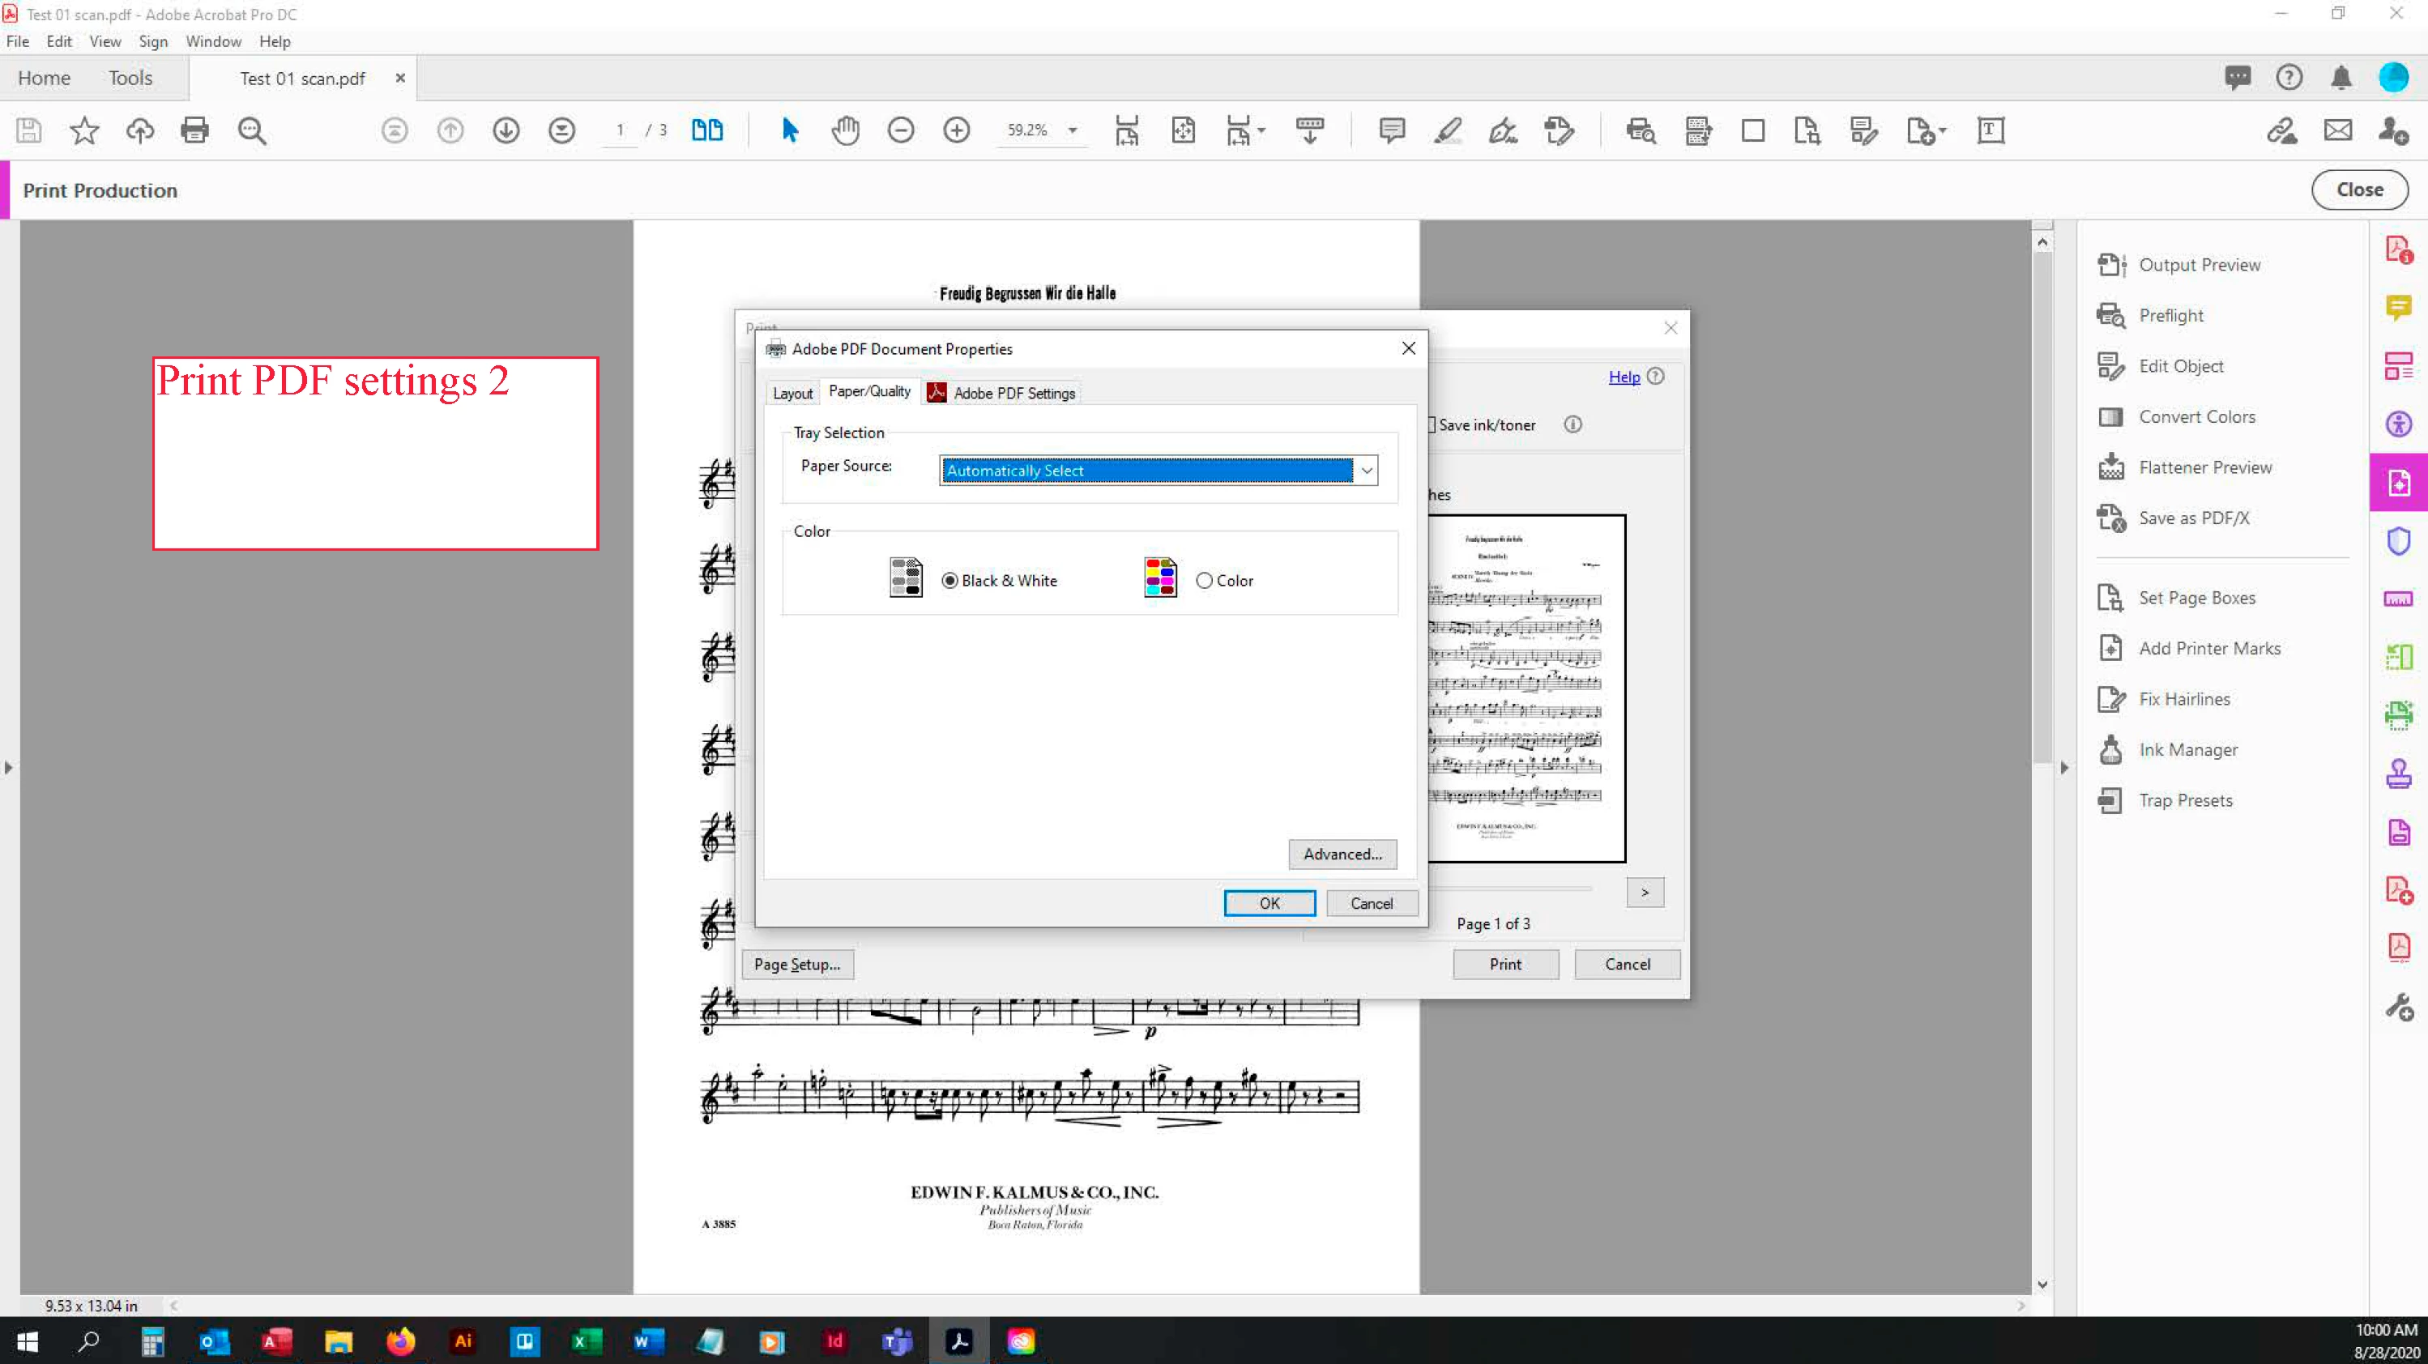Screen dimensions: 2428x1364
Task: Click the zoom in plus icon
Action: [x=956, y=130]
